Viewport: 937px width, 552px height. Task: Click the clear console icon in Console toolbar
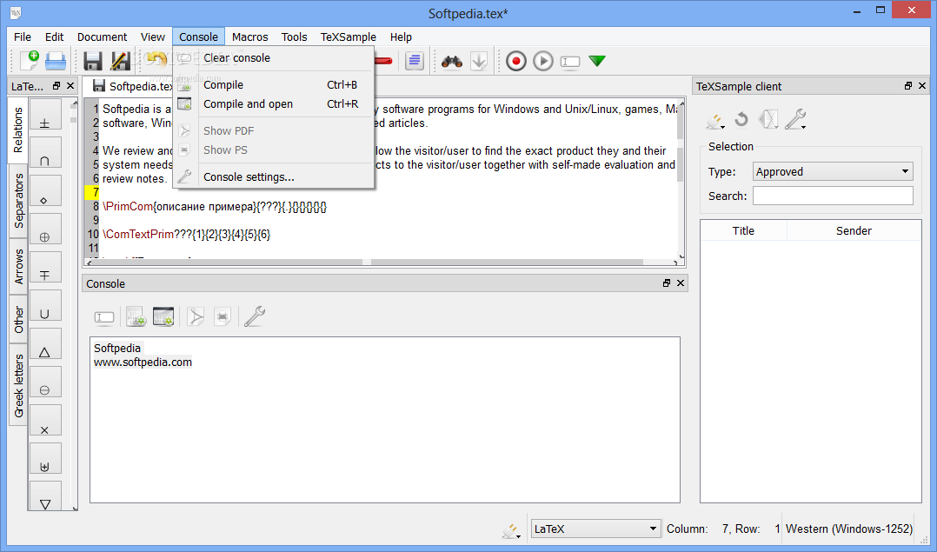[x=104, y=317]
